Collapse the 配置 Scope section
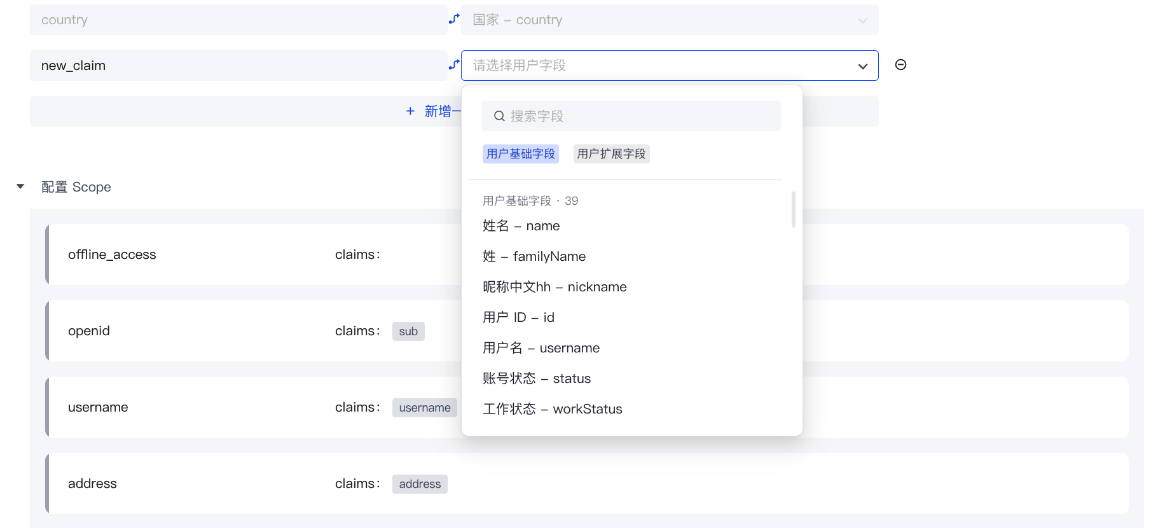1165x528 pixels. click(20, 186)
